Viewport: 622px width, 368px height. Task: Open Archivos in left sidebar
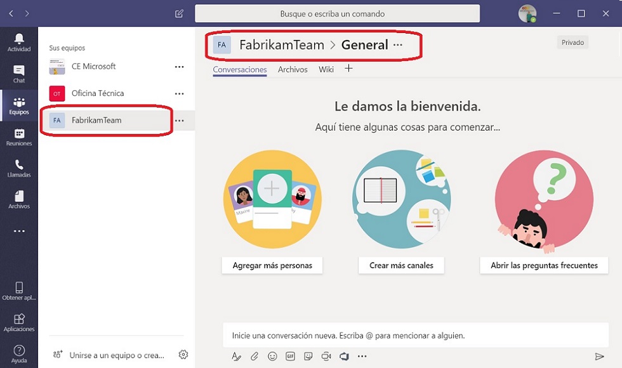point(18,196)
